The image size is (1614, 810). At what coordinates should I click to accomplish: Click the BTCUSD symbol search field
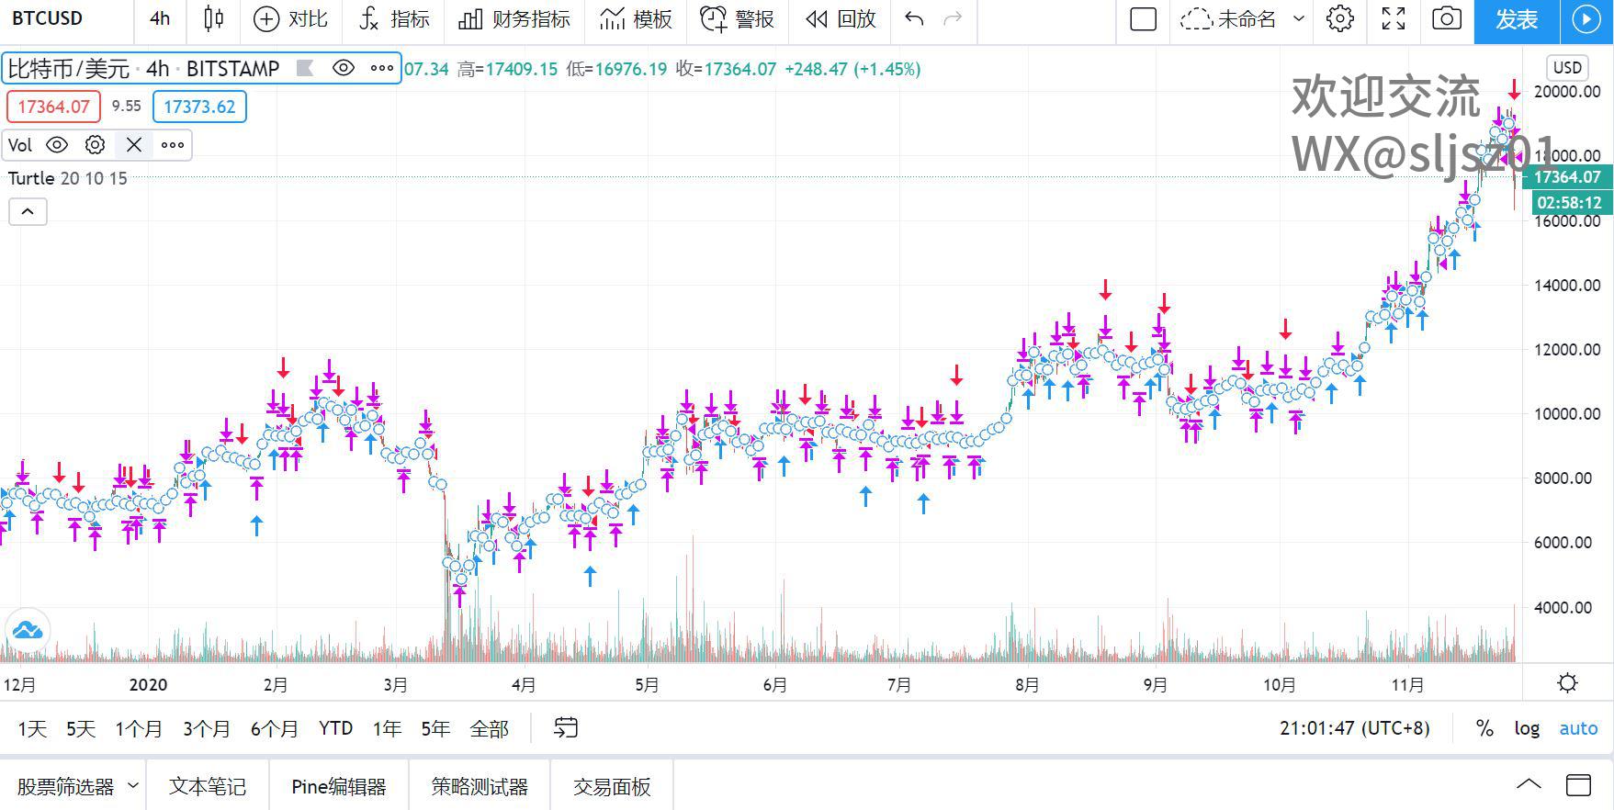48,18
